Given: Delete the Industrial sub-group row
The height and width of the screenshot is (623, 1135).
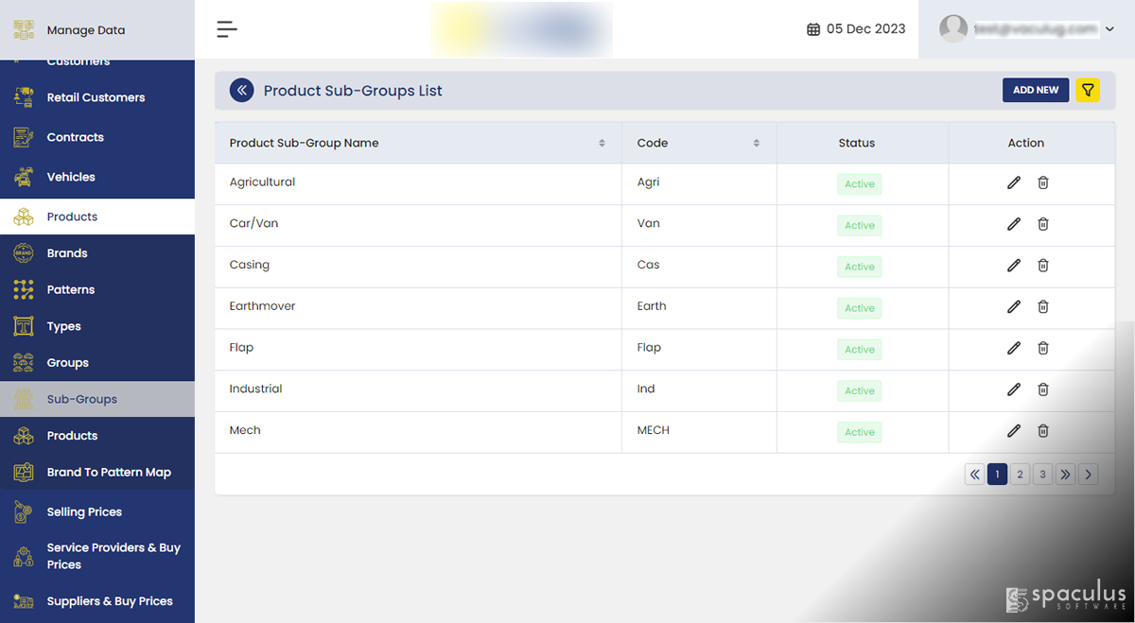Looking at the screenshot, I should pos(1043,389).
